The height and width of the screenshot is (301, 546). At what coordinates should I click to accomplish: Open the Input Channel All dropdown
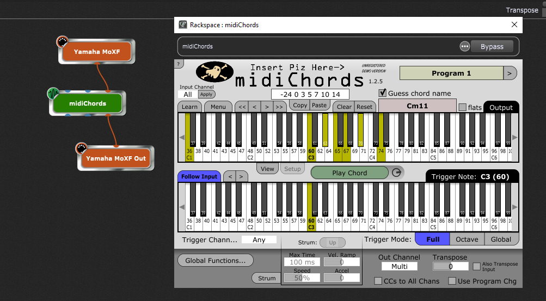(188, 94)
